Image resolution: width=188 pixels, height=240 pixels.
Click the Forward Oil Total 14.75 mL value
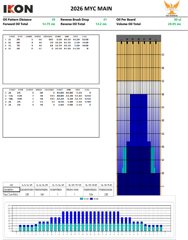pyautogui.click(x=49, y=24)
